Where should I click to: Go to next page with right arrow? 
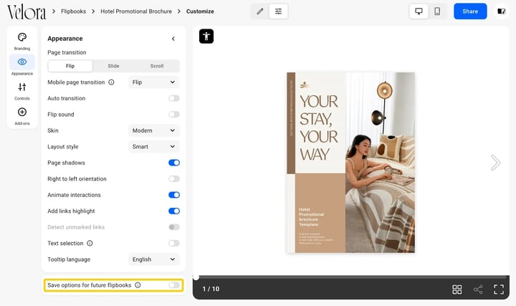click(x=495, y=163)
